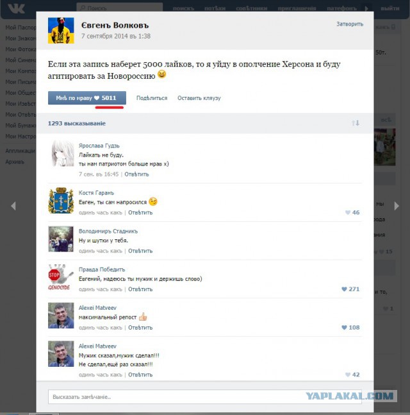
Task: Open author name Євгенъ Волковъ
Action: 115,26
